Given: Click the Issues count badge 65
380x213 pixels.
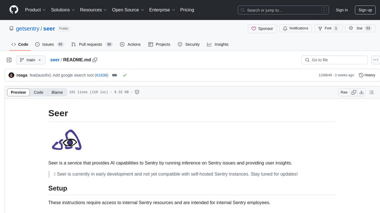Looking at the screenshot, I should click(60, 44).
